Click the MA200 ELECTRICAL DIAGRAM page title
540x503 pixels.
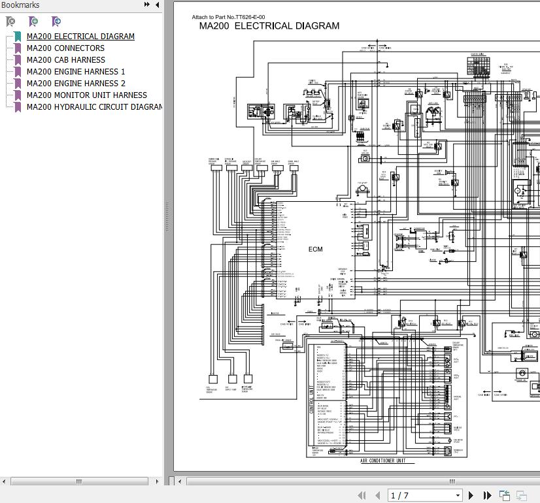[269, 26]
